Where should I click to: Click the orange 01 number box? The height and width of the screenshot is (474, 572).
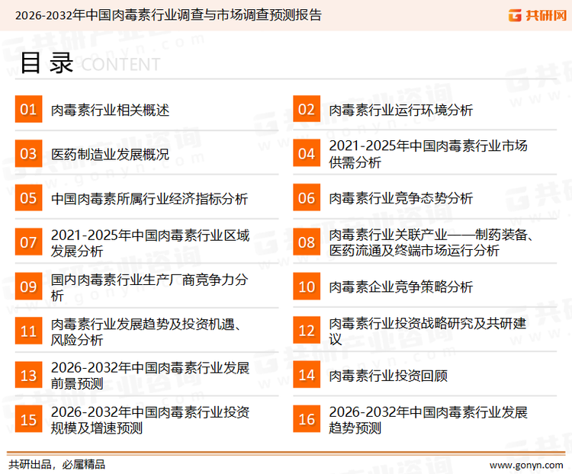(28, 110)
